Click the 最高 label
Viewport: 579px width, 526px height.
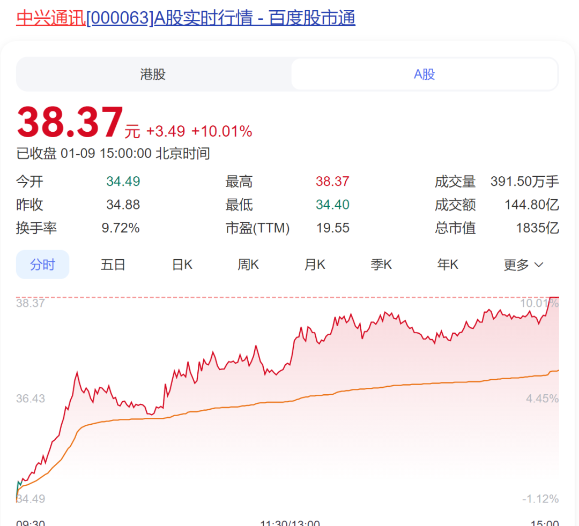(239, 182)
